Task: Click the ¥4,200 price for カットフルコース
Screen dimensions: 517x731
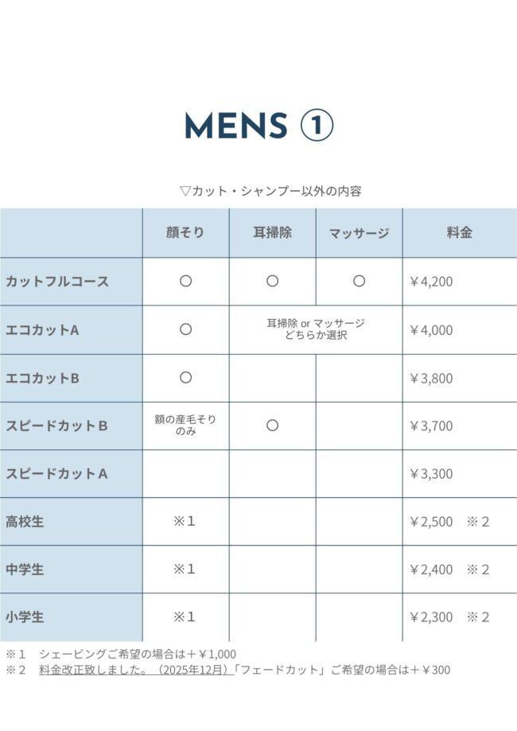Action: coord(431,282)
